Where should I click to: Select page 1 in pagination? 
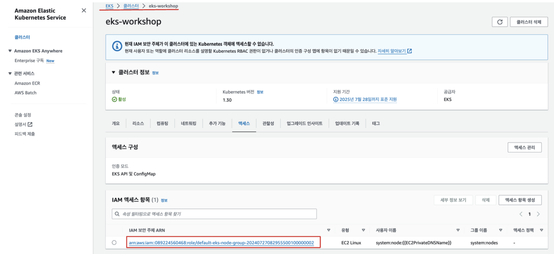[x=529, y=214]
